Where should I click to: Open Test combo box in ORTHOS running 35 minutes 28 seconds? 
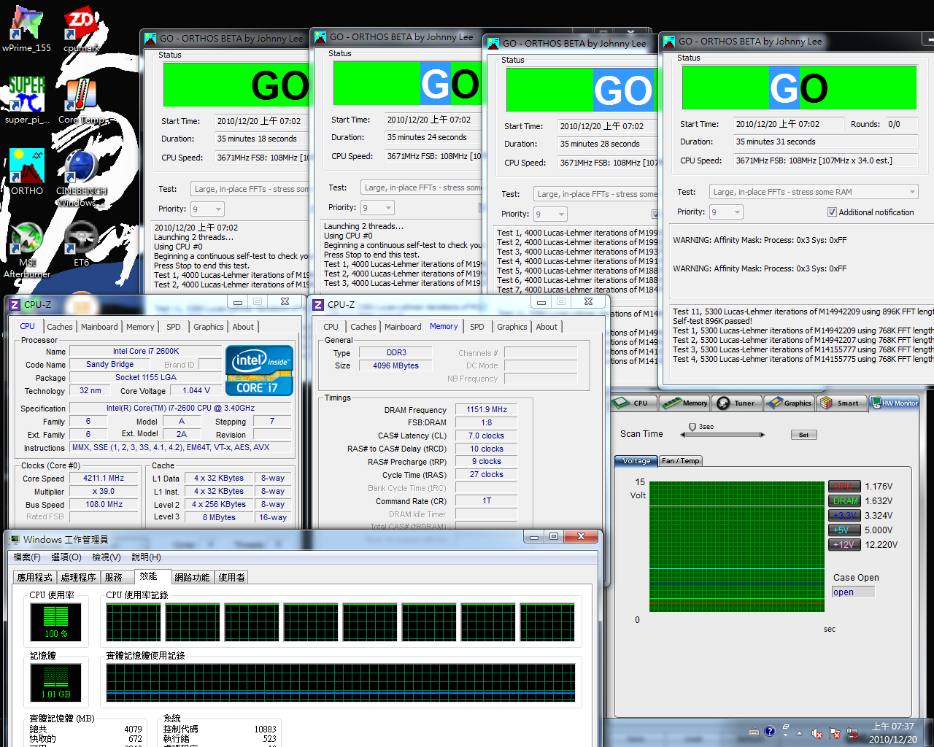(x=595, y=194)
